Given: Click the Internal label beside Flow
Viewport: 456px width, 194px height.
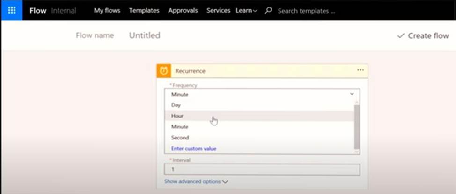Looking at the screenshot, I should (x=64, y=11).
